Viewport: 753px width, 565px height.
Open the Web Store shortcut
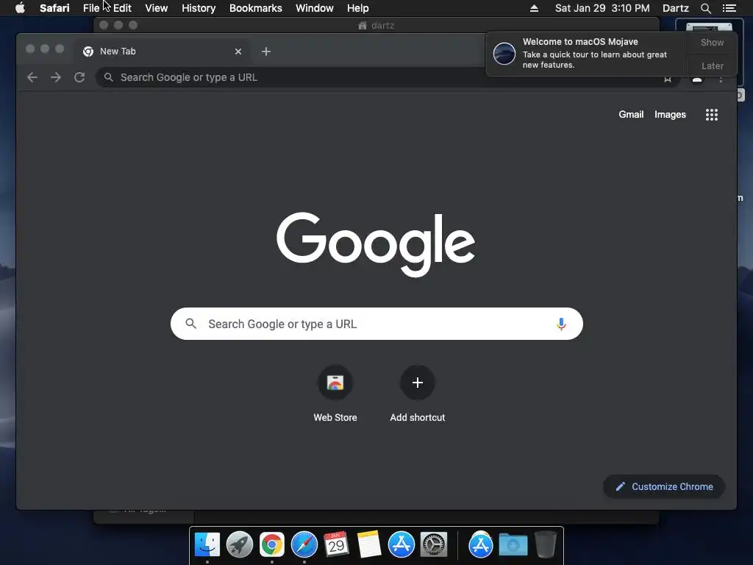tap(335, 394)
